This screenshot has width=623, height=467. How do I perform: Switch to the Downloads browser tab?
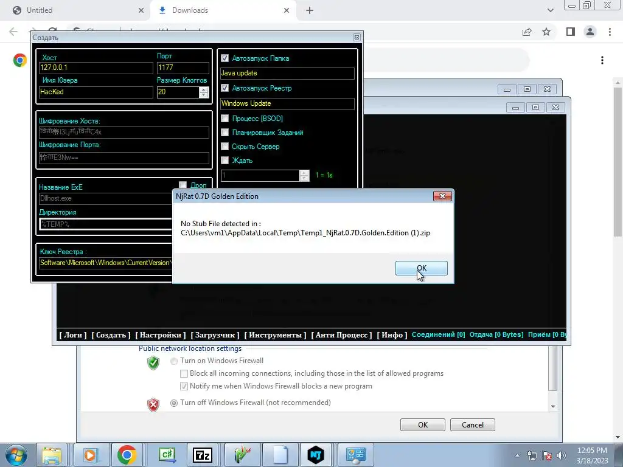coord(223,10)
